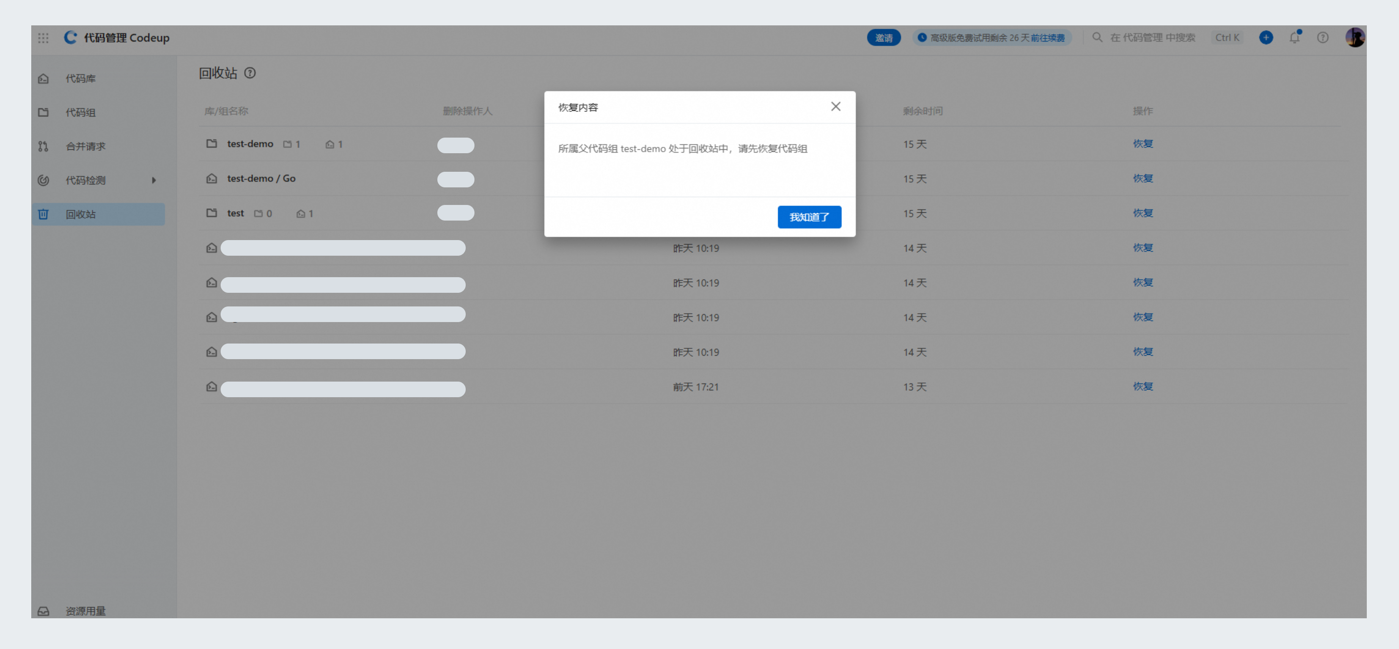Click the 邀请 invite button
This screenshot has width=1399, height=649.
pyautogui.click(x=884, y=38)
